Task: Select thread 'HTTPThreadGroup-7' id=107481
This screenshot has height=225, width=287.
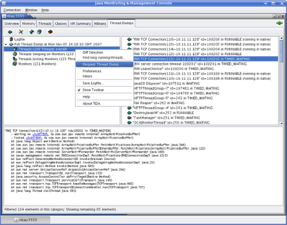Action: pyautogui.click(x=176, y=88)
